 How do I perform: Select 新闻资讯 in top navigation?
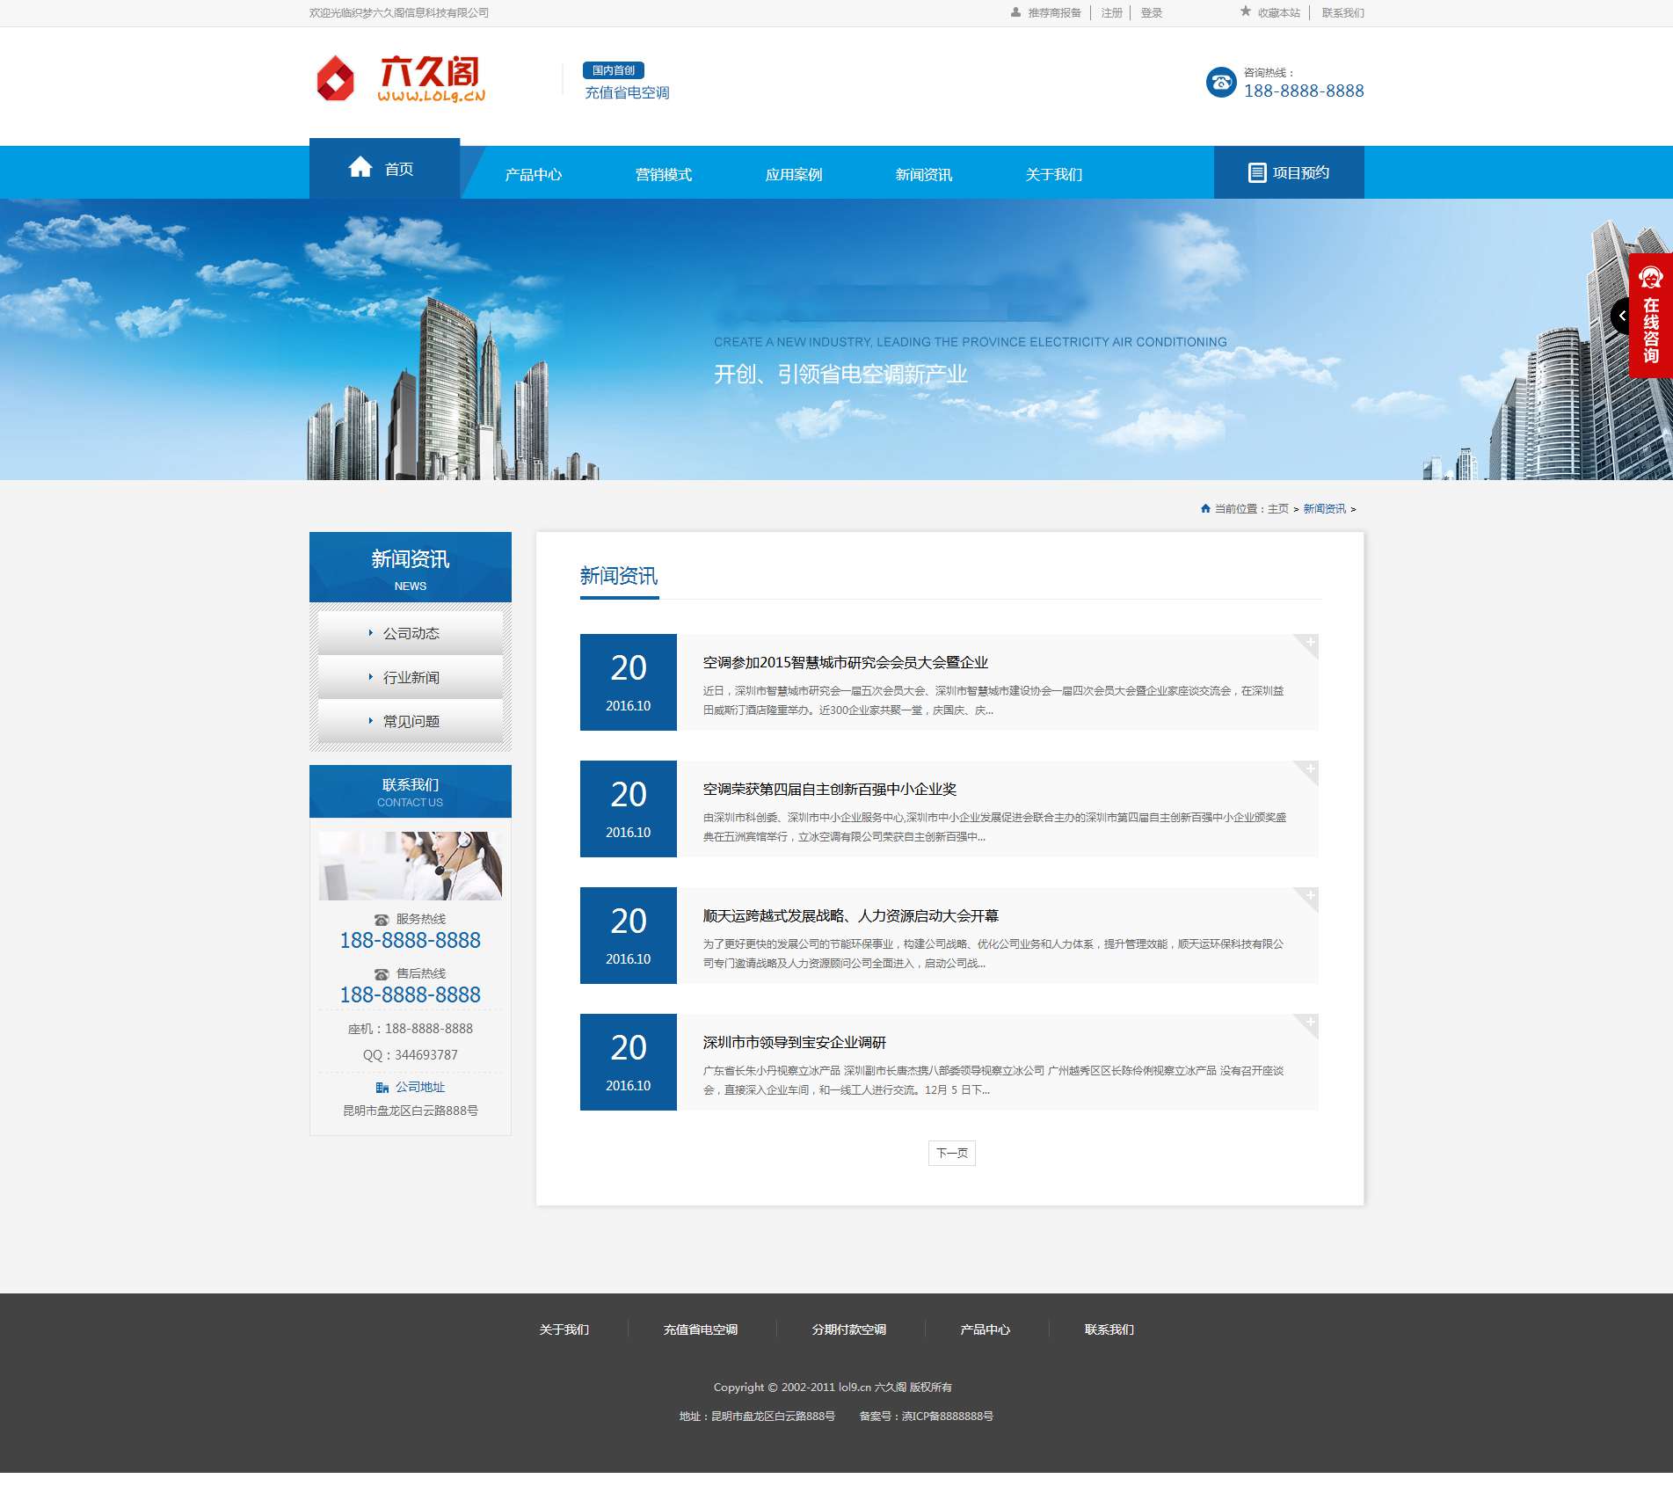click(924, 174)
